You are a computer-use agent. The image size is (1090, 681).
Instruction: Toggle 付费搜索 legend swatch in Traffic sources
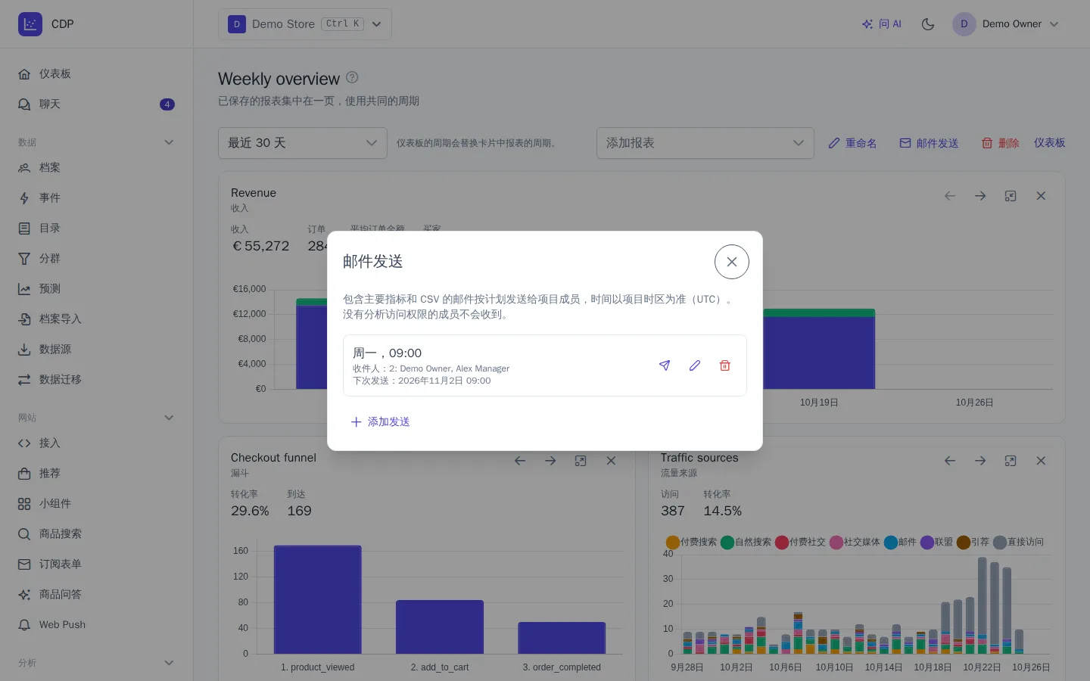click(673, 543)
